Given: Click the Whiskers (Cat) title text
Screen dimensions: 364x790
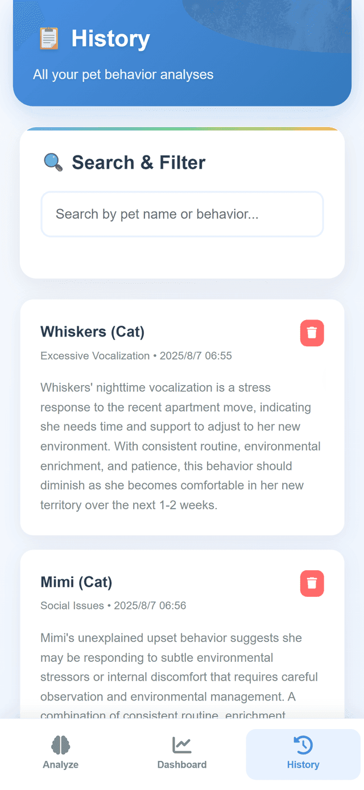Looking at the screenshot, I should (x=92, y=332).
